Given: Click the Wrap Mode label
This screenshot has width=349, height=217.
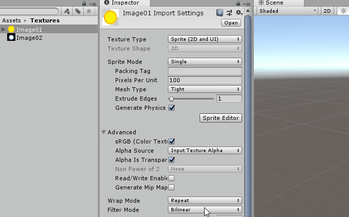Looking at the screenshot, I should (124, 201).
